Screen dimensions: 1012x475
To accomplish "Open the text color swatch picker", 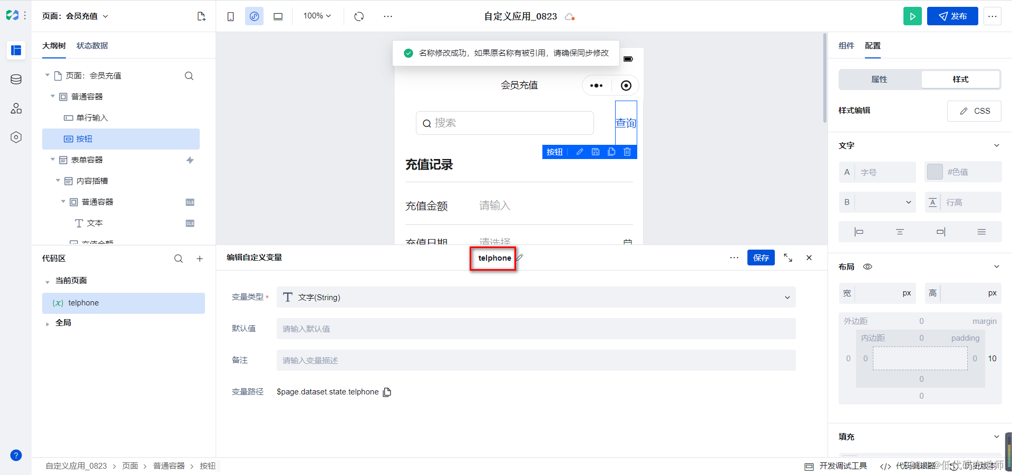I will [935, 172].
